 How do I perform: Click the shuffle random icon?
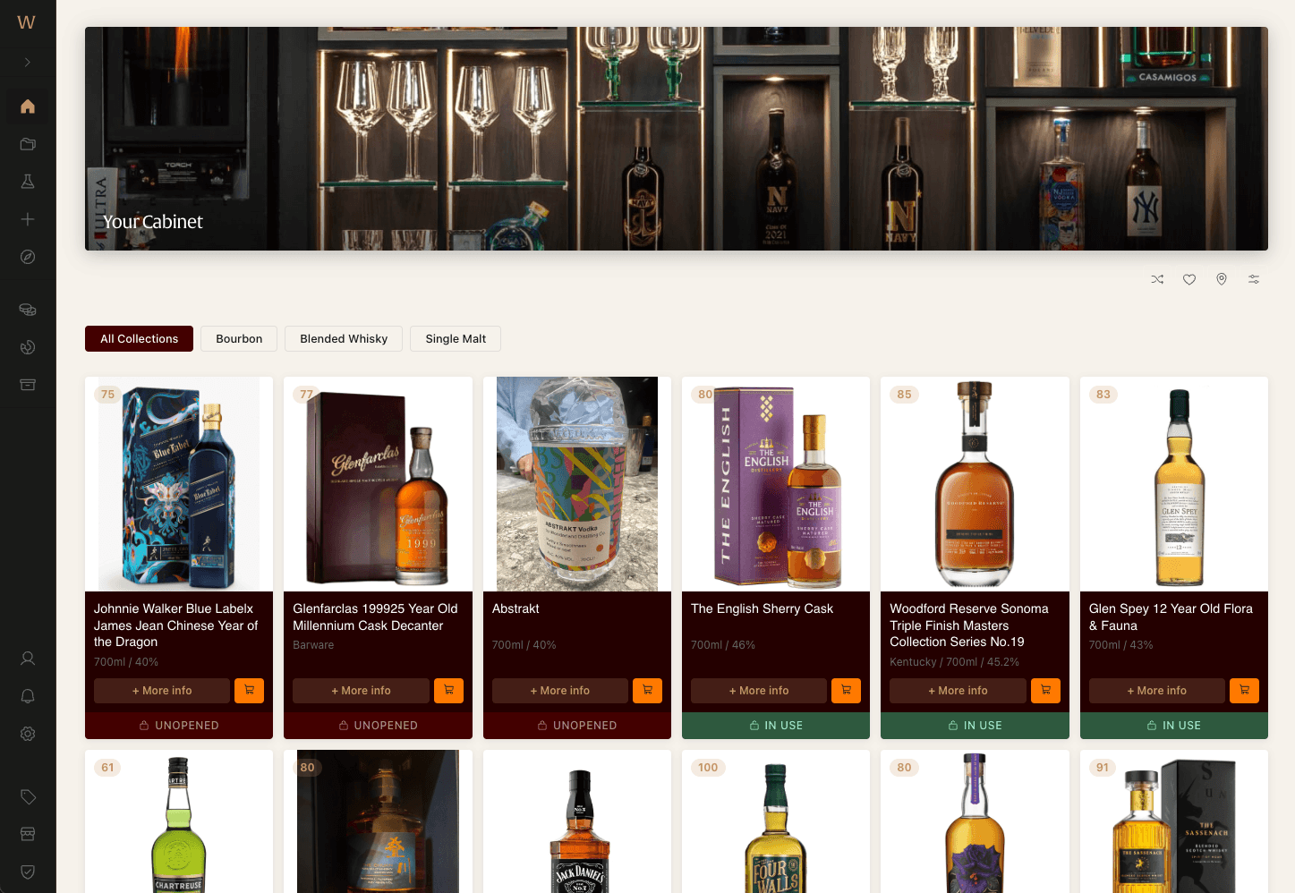(1157, 279)
